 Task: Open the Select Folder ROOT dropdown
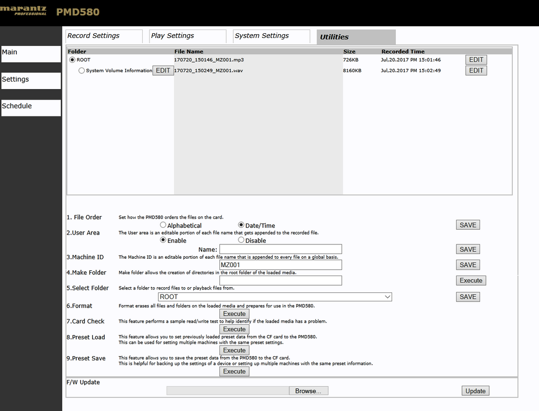pyautogui.click(x=275, y=297)
